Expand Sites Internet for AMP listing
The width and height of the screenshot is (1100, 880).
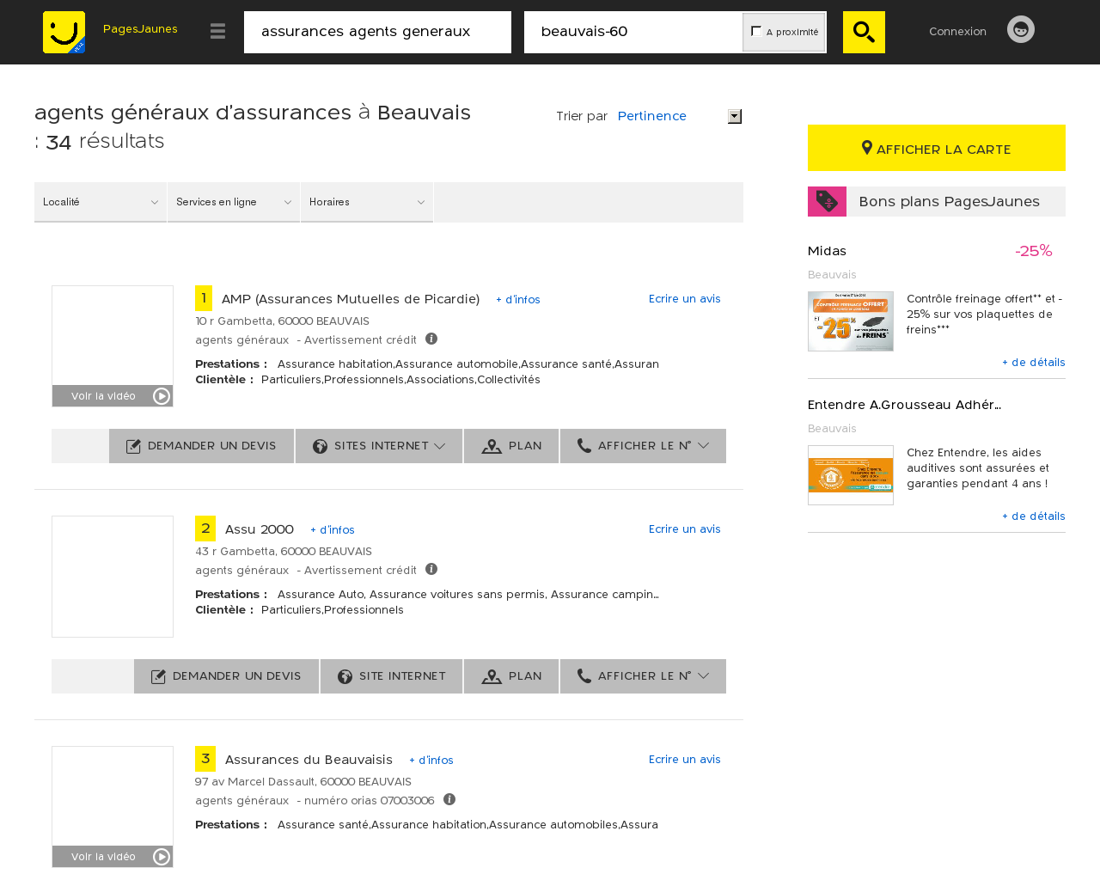[x=379, y=446]
